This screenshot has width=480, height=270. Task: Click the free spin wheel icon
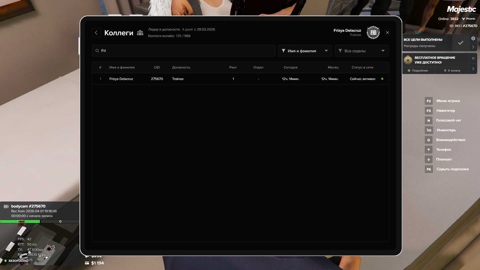click(x=408, y=60)
